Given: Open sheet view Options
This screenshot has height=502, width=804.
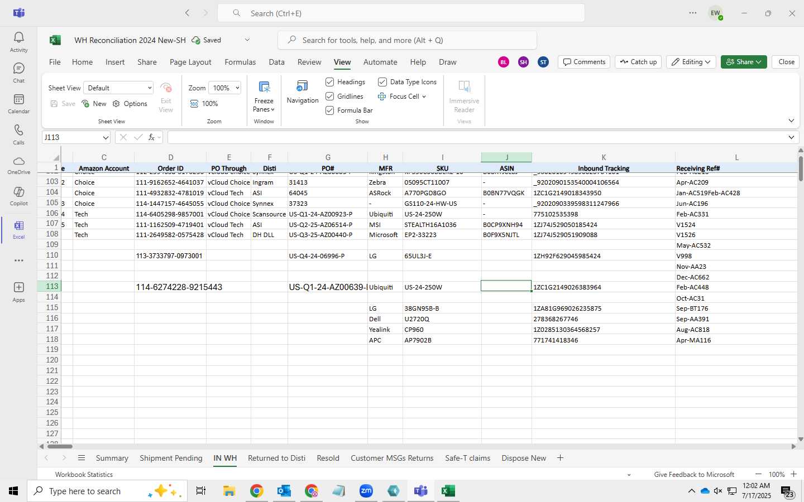Looking at the screenshot, I should click(130, 104).
